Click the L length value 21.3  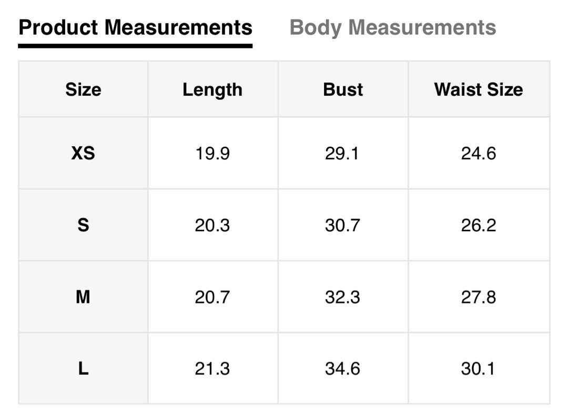pyautogui.click(x=212, y=369)
